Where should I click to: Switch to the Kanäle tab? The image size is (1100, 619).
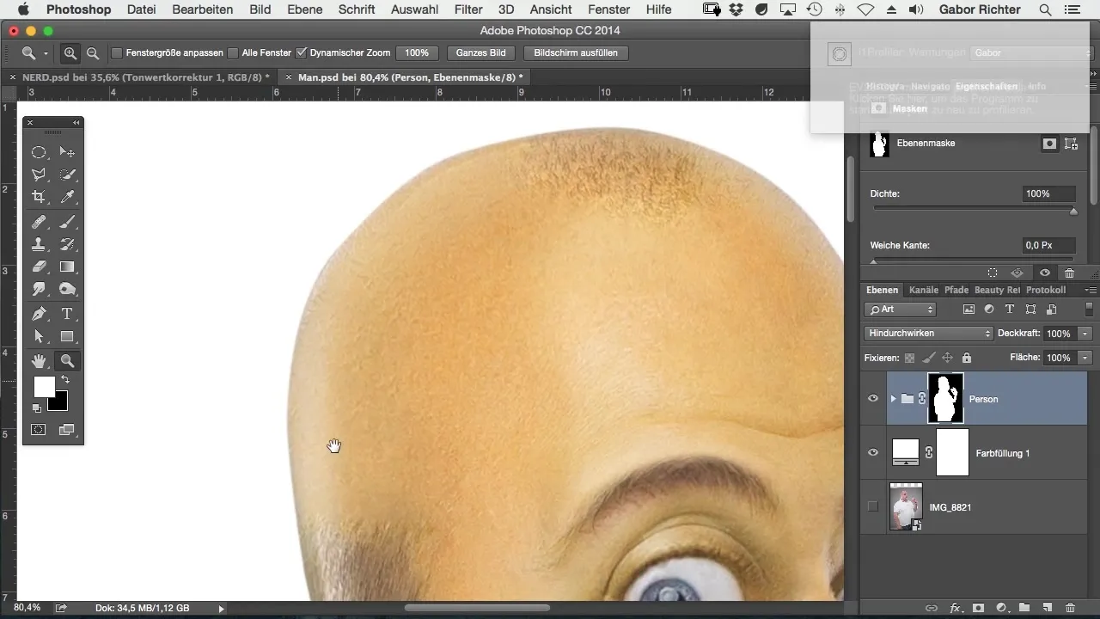(924, 291)
